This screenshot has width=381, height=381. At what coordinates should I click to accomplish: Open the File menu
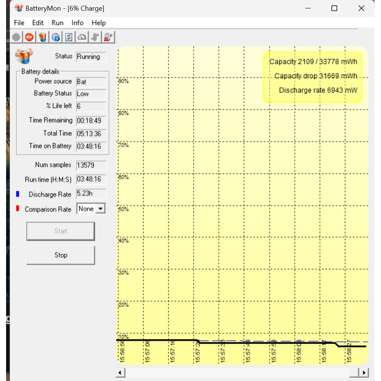19,23
